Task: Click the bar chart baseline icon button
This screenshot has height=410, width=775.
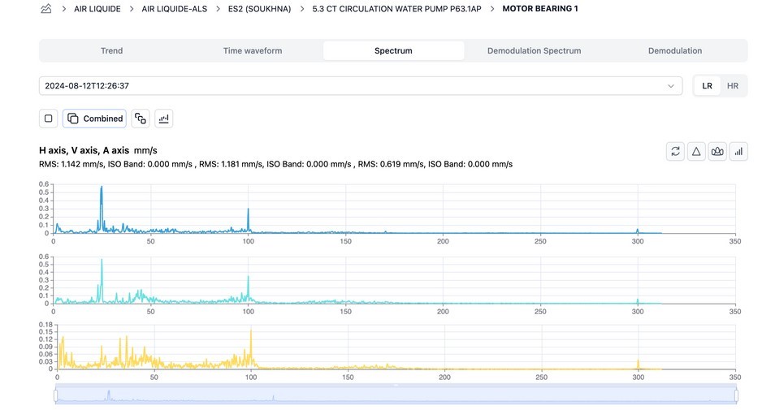Action: [163, 119]
